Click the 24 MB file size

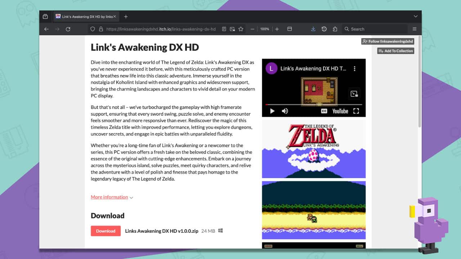(x=208, y=231)
